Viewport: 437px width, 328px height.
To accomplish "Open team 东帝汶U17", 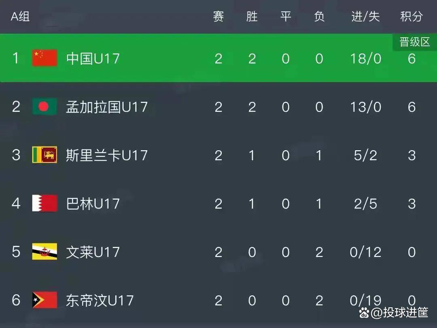I will (x=100, y=300).
